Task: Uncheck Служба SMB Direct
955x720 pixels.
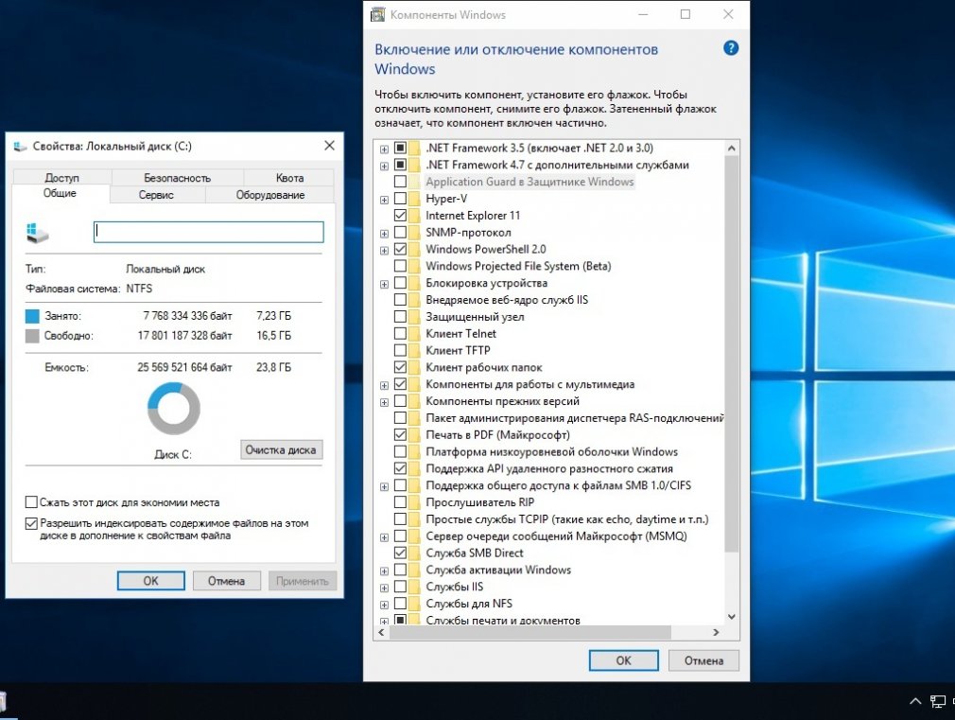Action: [x=400, y=553]
